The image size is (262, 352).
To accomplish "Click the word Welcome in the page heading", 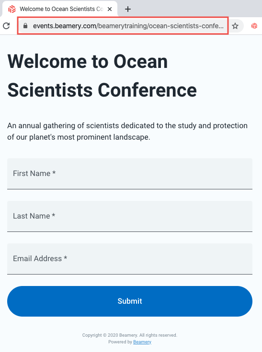I will (47, 61).
